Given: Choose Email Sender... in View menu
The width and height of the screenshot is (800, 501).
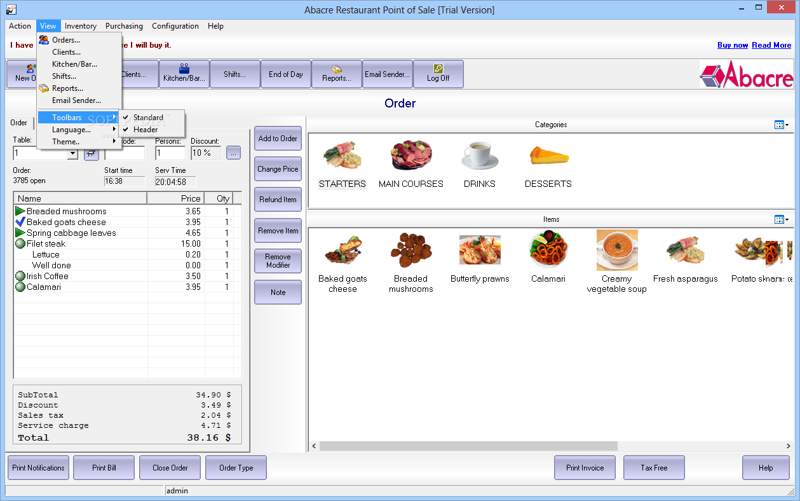Looking at the screenshot, I should pos(79,100).
